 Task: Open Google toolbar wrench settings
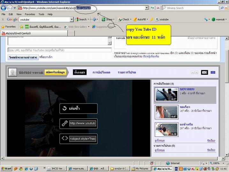pyautogui.click(x=206, y=20)
